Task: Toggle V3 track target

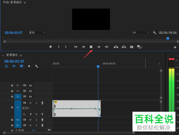Action: tap(18, 86)
